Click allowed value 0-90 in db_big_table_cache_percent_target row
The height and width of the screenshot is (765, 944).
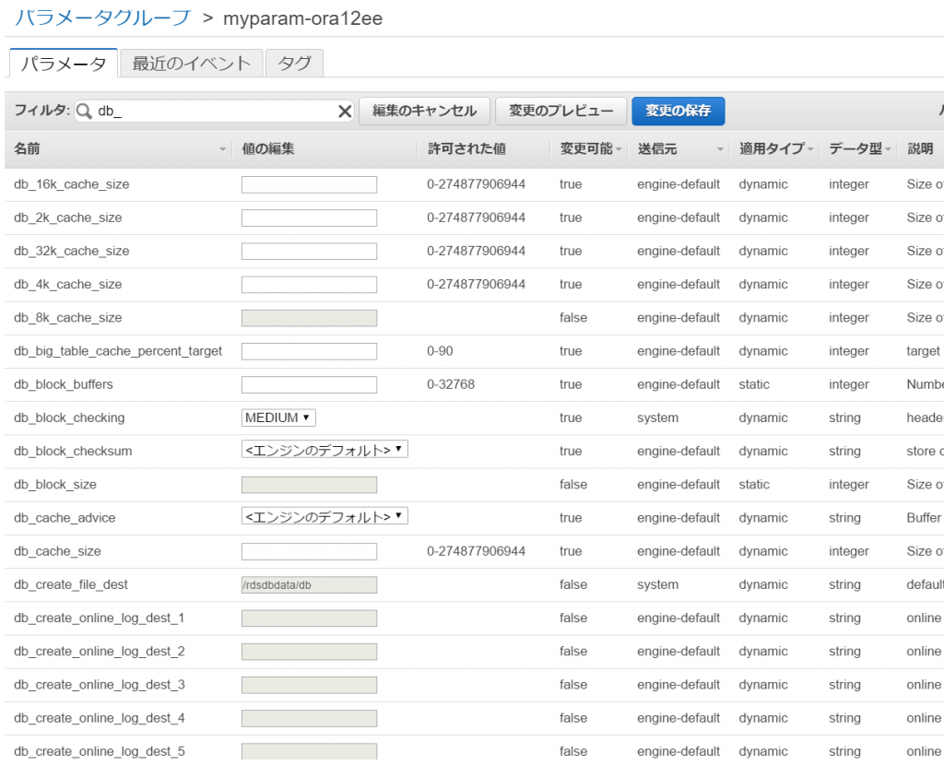click(x=440, y=351)
